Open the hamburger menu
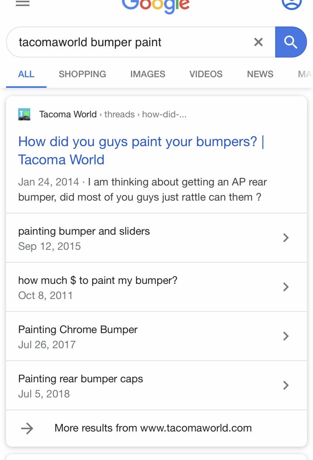 tap(23, 3)
